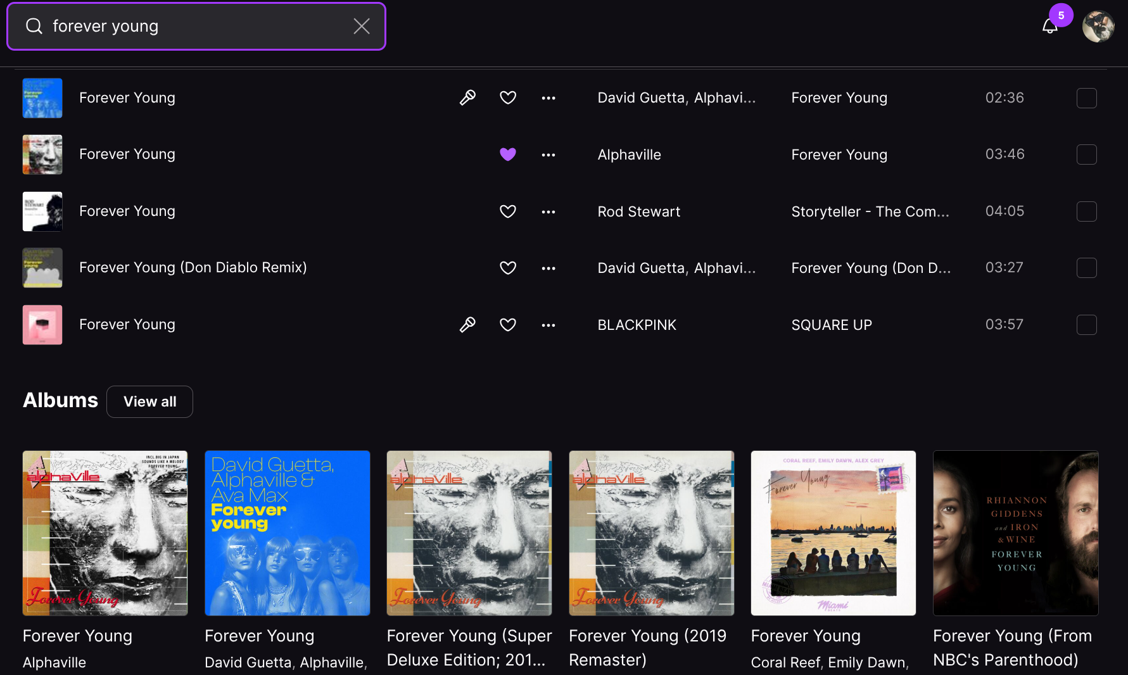This screenshot has width=1128, height=675.
Task: Like the Don Diablo Remix track
Action: click(508, 268)
